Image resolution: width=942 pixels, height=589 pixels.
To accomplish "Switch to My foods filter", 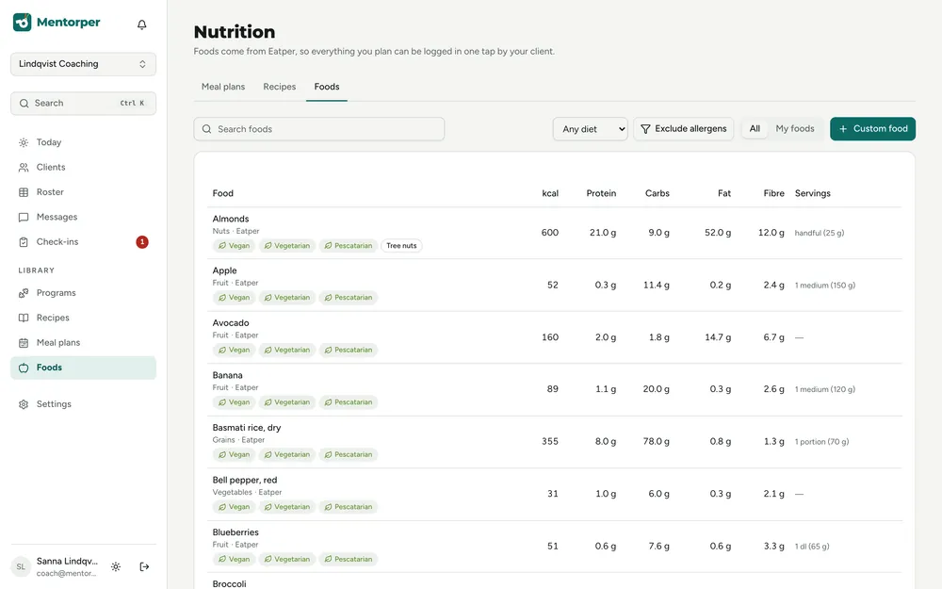I will [x=795, y=128].
